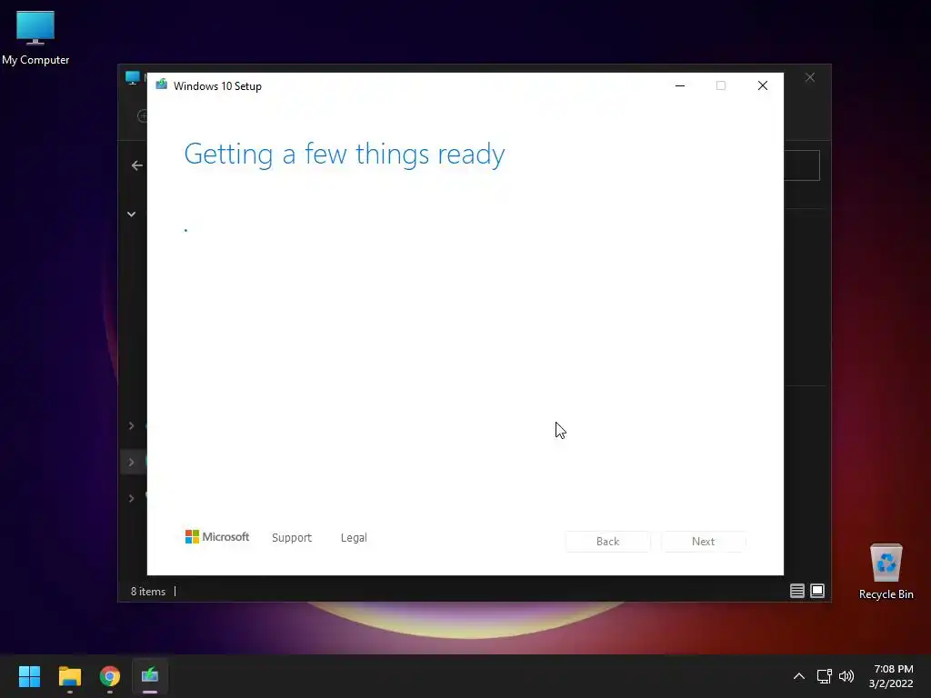Close the Windows 10 Setup window
Image resolution: width=931 pixels, height=698 pixels.
763,85
